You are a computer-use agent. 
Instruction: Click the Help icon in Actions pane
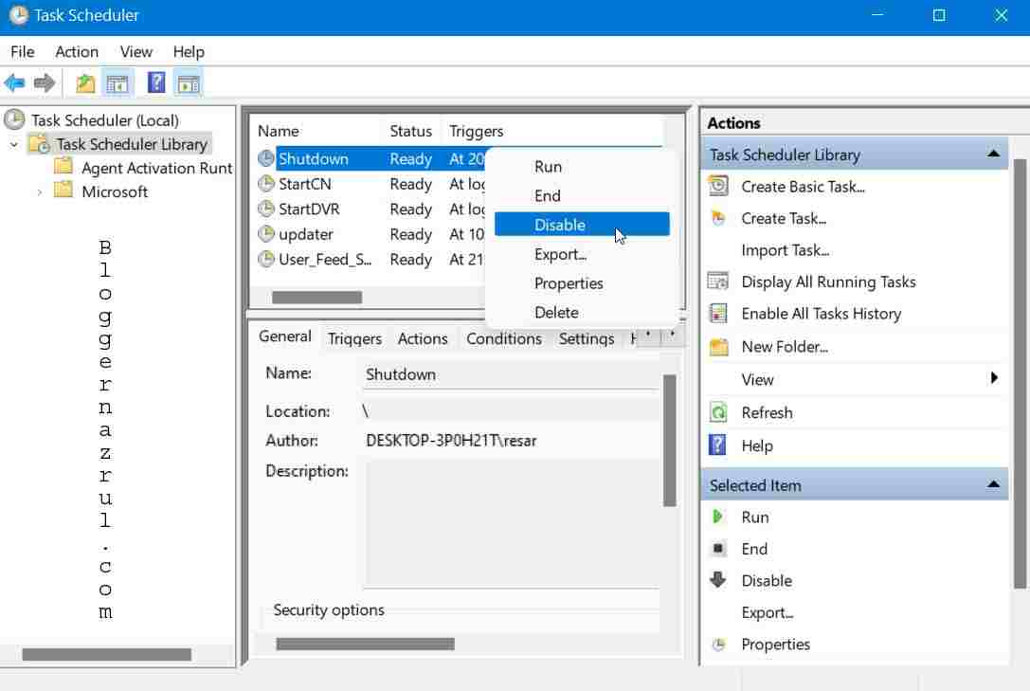(717, 445)
